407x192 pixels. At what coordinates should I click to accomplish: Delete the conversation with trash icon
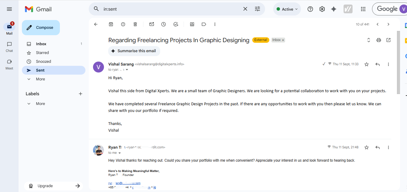point(135,24)
